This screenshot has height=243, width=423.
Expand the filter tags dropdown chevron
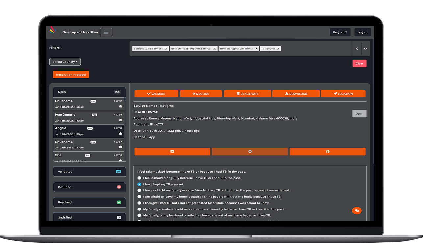tap(365, 49)
